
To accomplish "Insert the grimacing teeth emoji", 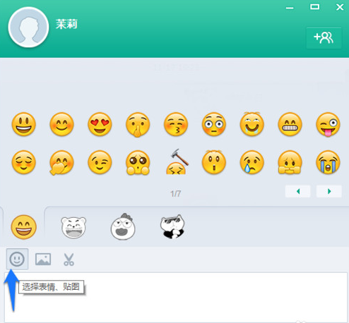I will pyautogui.click(x=290, y=124).
